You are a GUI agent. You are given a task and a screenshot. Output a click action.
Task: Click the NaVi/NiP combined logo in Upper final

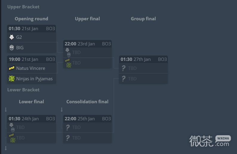point(68,63)
